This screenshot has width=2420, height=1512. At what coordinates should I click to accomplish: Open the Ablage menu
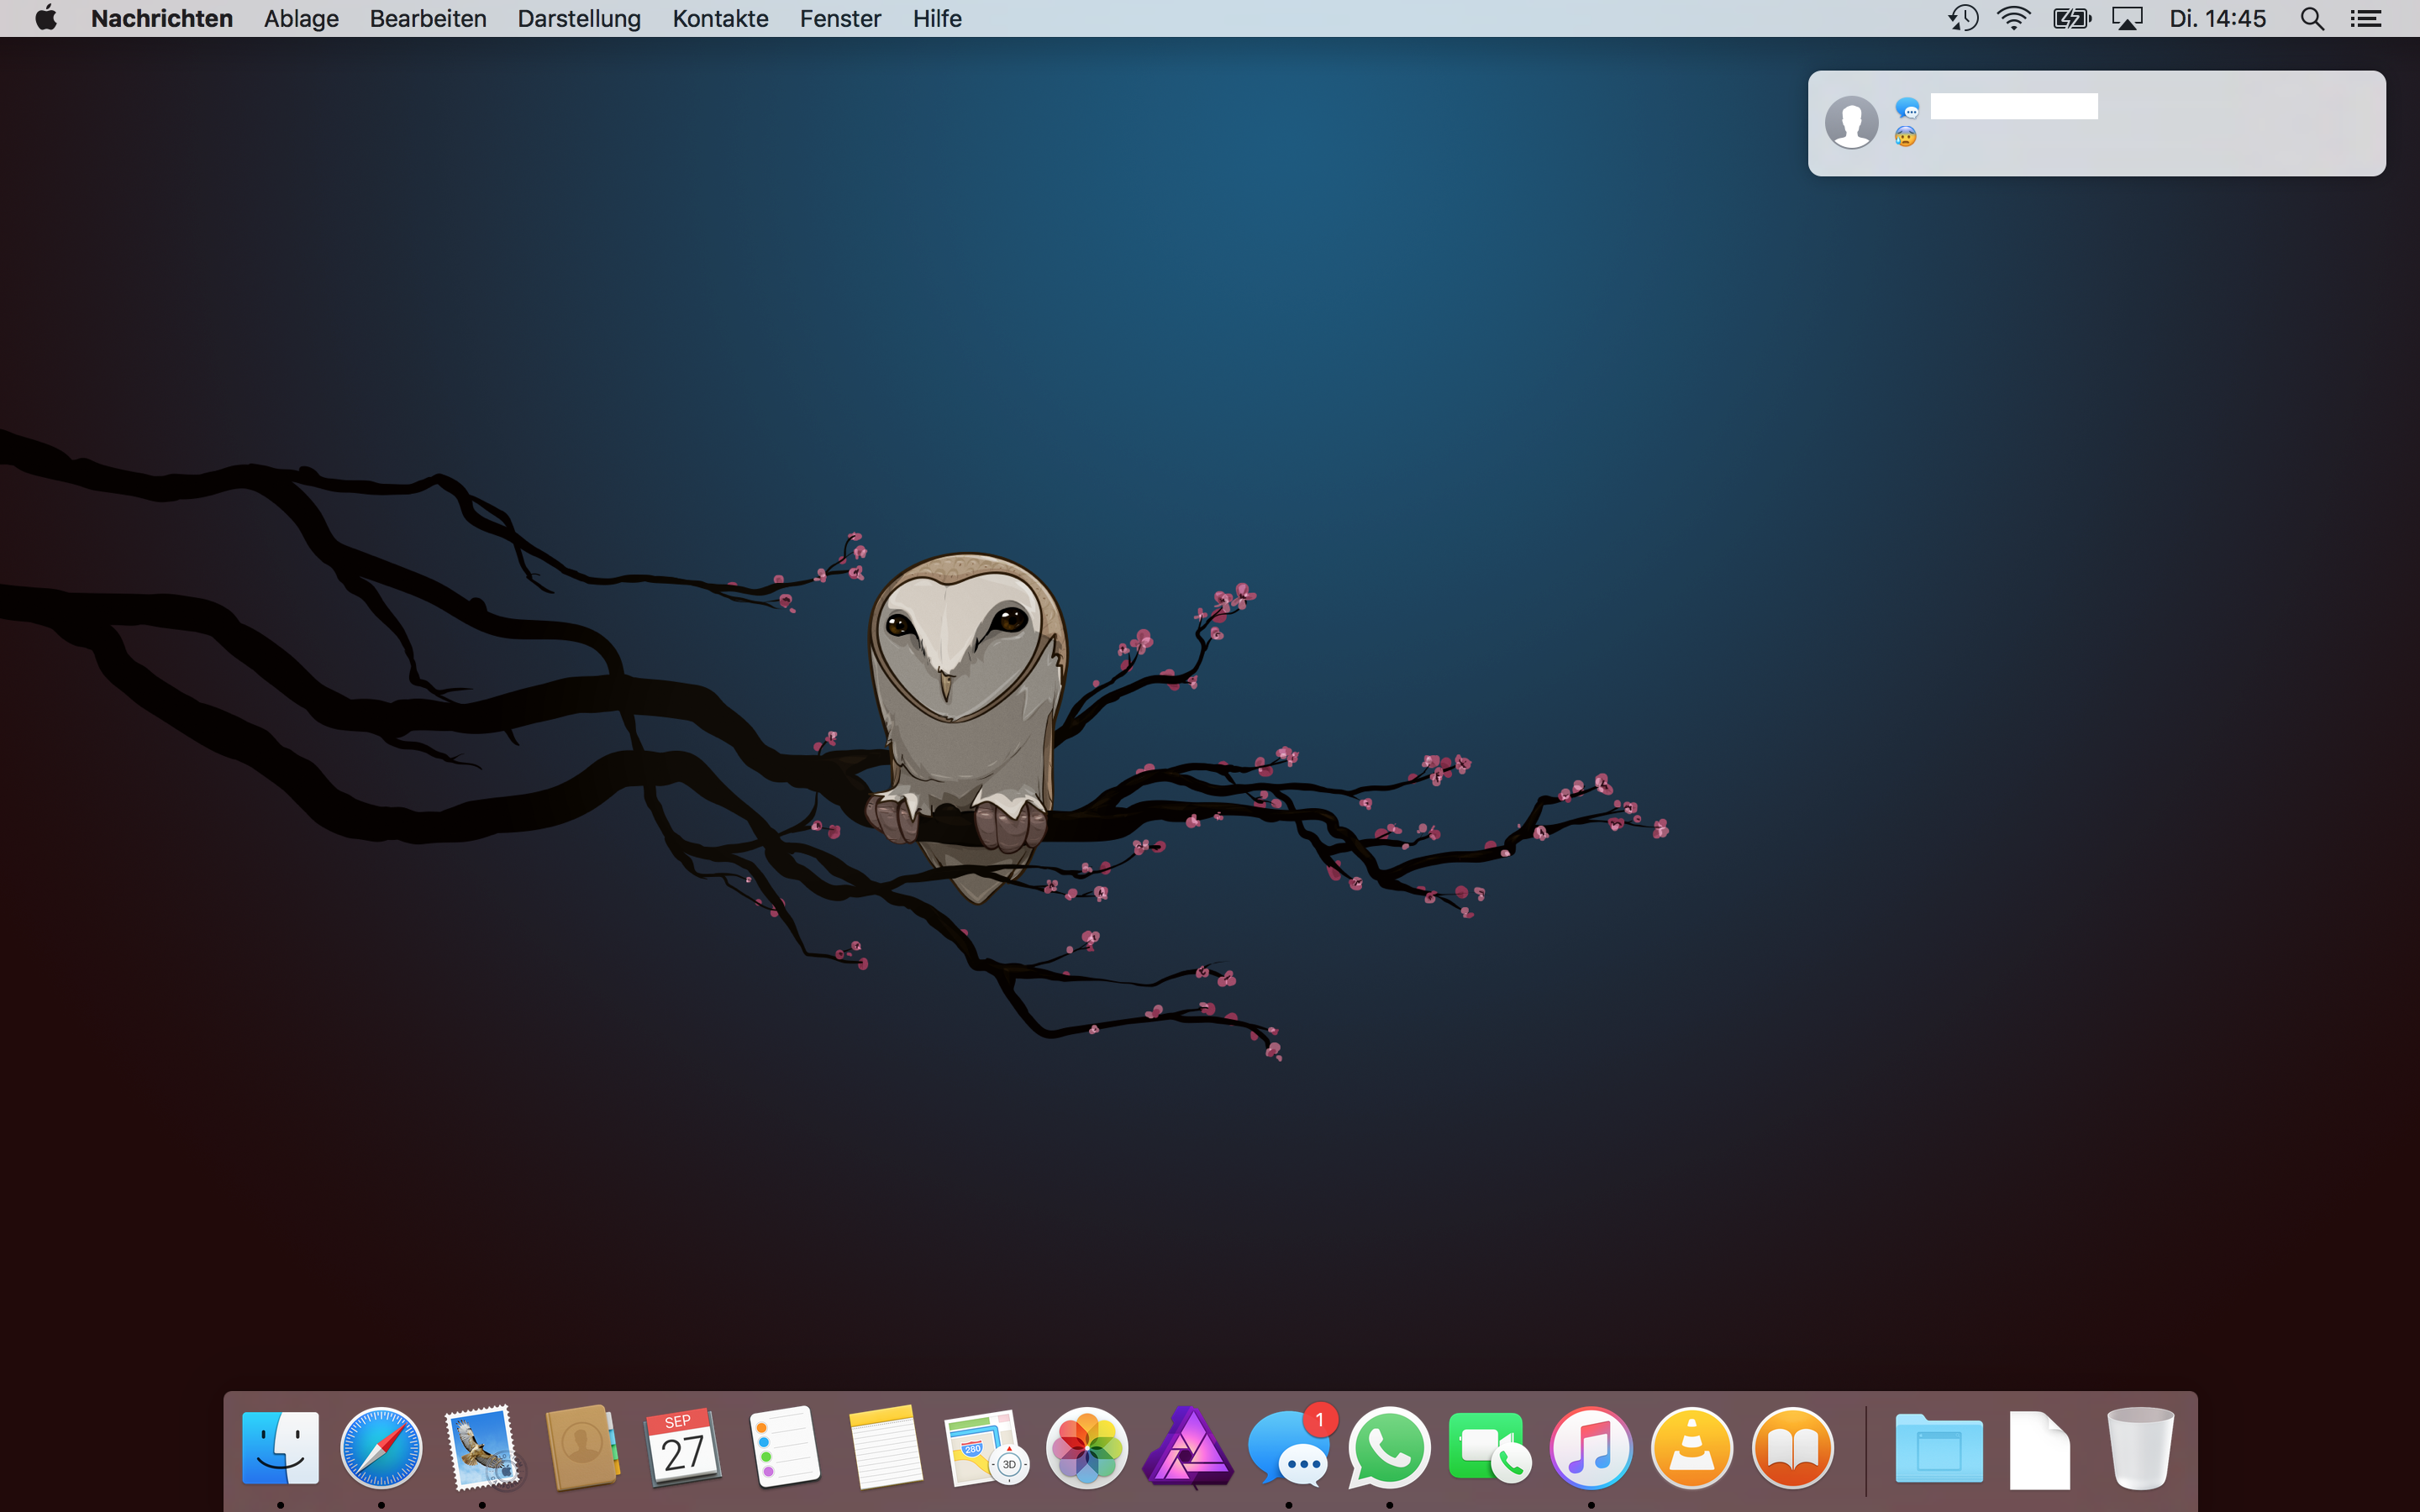pyautogui.click(x=301, y=18)
